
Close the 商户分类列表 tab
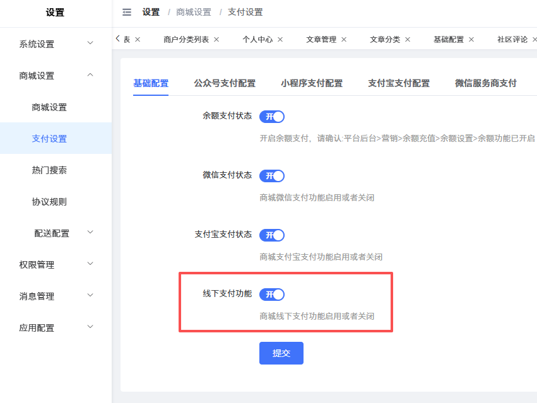click(x=216, y=39)
